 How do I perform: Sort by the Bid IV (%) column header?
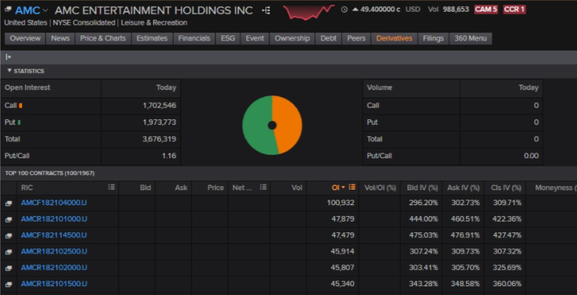(422, 188)
